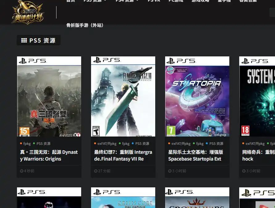Click the ESRB Teen rating badge on Final Fantasy VII

[96, 131]
